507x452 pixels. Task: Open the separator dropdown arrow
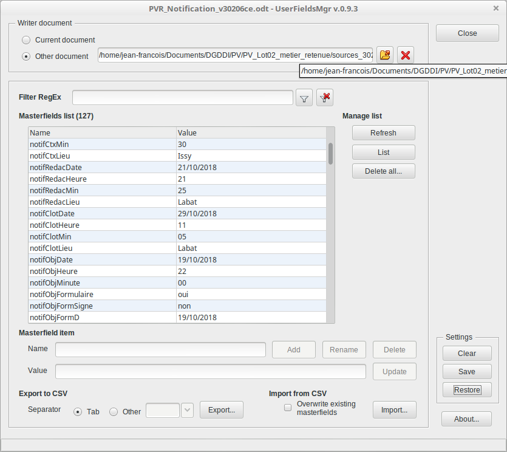pyautogui.click(x=187, y=410)
